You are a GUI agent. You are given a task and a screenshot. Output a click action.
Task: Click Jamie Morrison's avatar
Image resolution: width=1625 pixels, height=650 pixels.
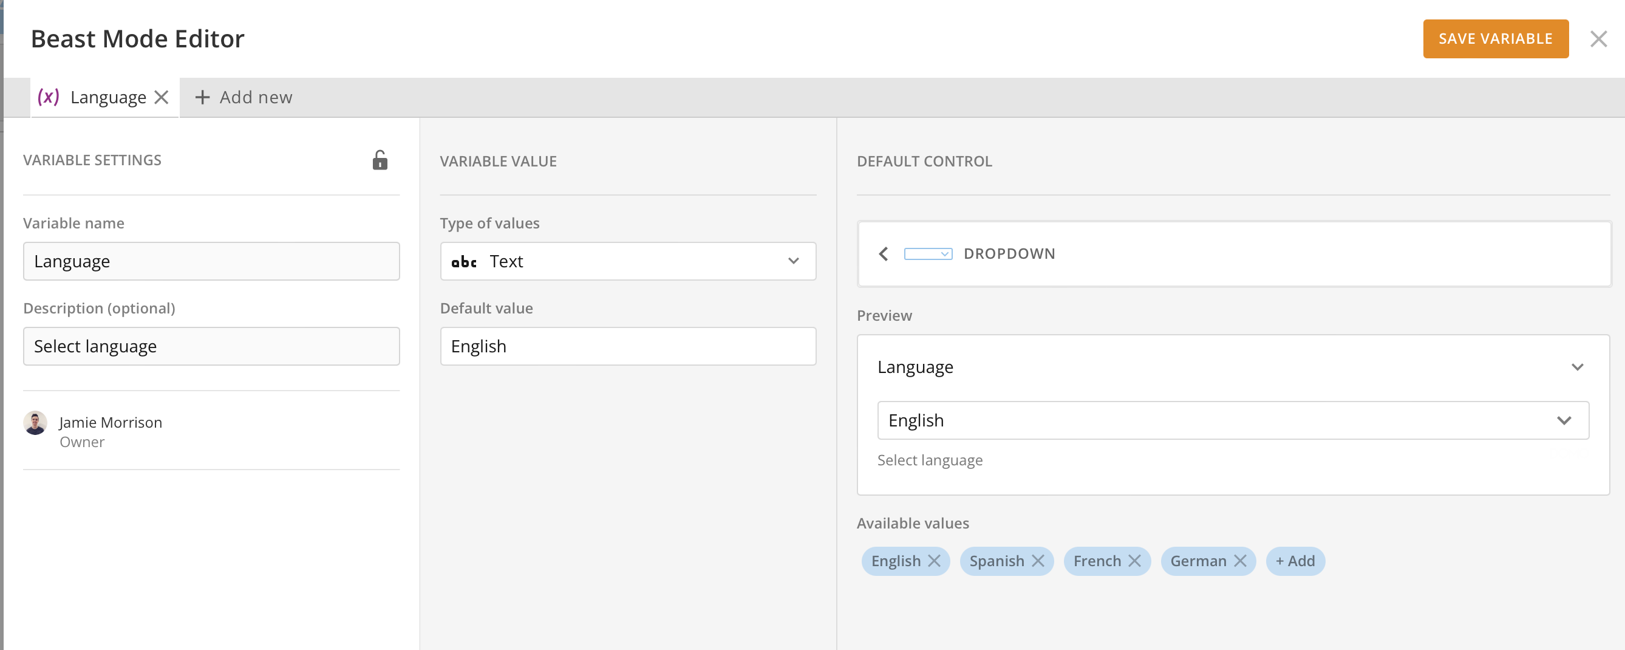35,423
